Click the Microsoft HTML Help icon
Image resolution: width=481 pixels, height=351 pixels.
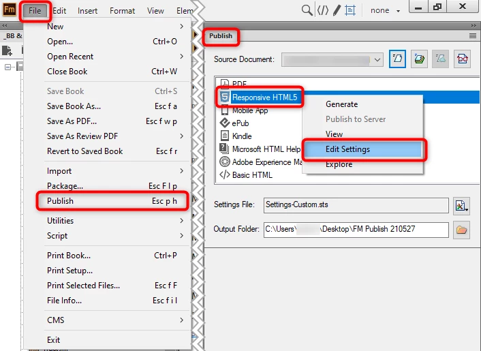(x=225, y=149)
